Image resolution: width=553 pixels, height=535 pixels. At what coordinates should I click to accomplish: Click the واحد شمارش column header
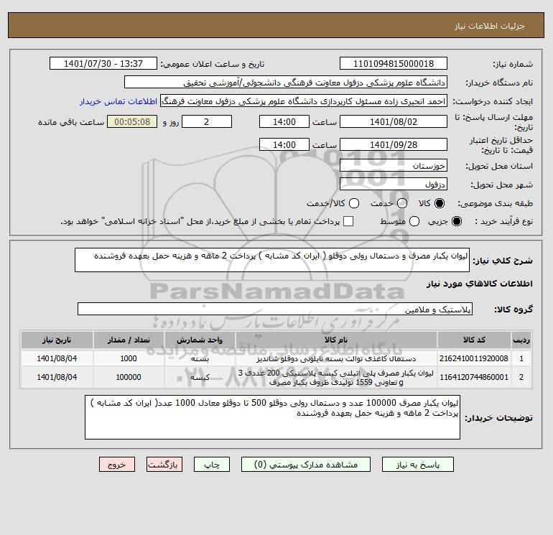click(200, 340)
